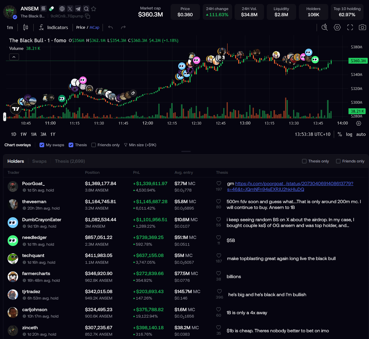Like farmercharts' billions thesis heart
369x339 pixels.
coord(218,273)
